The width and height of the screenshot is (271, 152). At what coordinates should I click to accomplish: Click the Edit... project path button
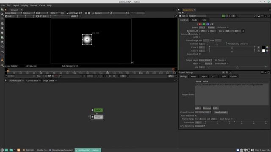pyautogui.click(x=216, y=108)
